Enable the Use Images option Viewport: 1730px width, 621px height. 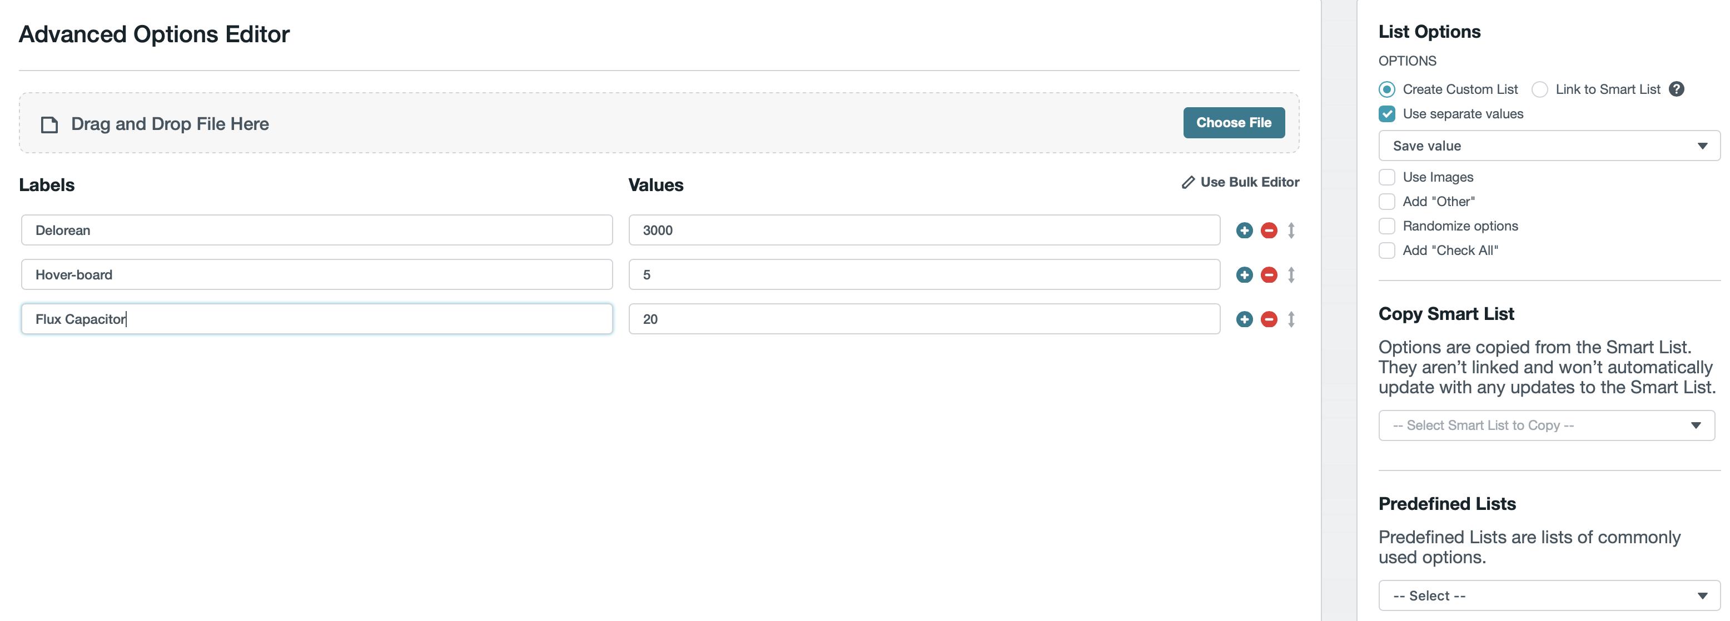tap(1387, 177)
